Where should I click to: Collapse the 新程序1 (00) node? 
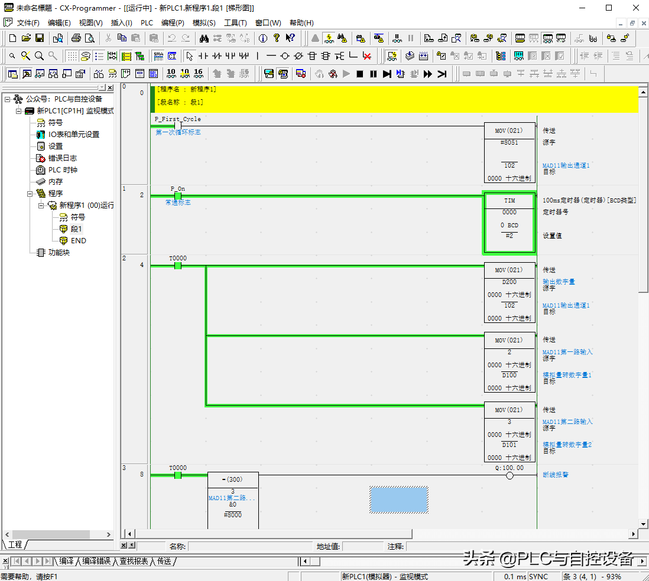click(42, 205)
